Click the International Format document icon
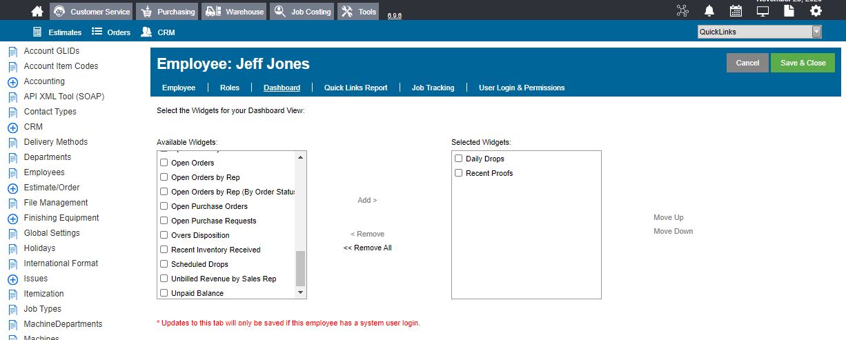Screen dimensions: 846x340 click(12, 263)
